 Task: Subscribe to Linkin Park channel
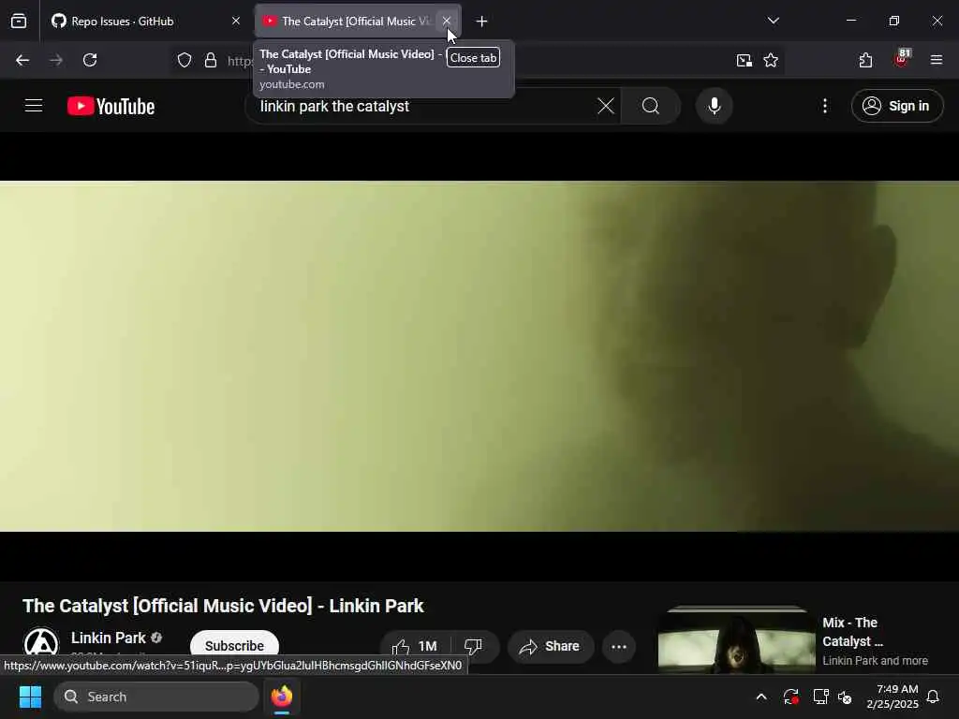pos(234,646)
